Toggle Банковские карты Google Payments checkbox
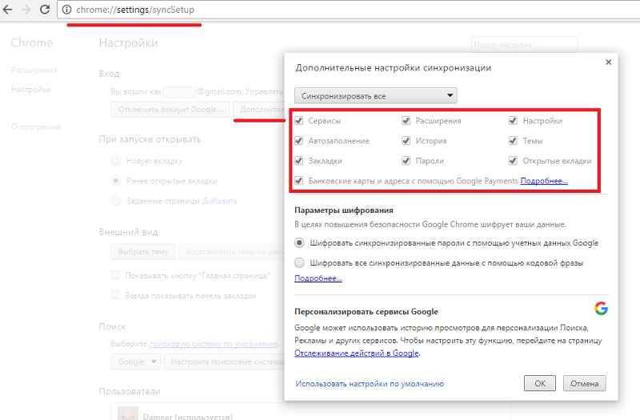 299,181
